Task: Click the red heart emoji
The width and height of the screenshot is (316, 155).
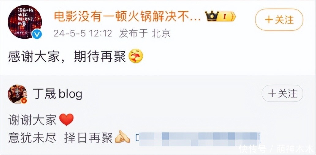Action: 67,120
